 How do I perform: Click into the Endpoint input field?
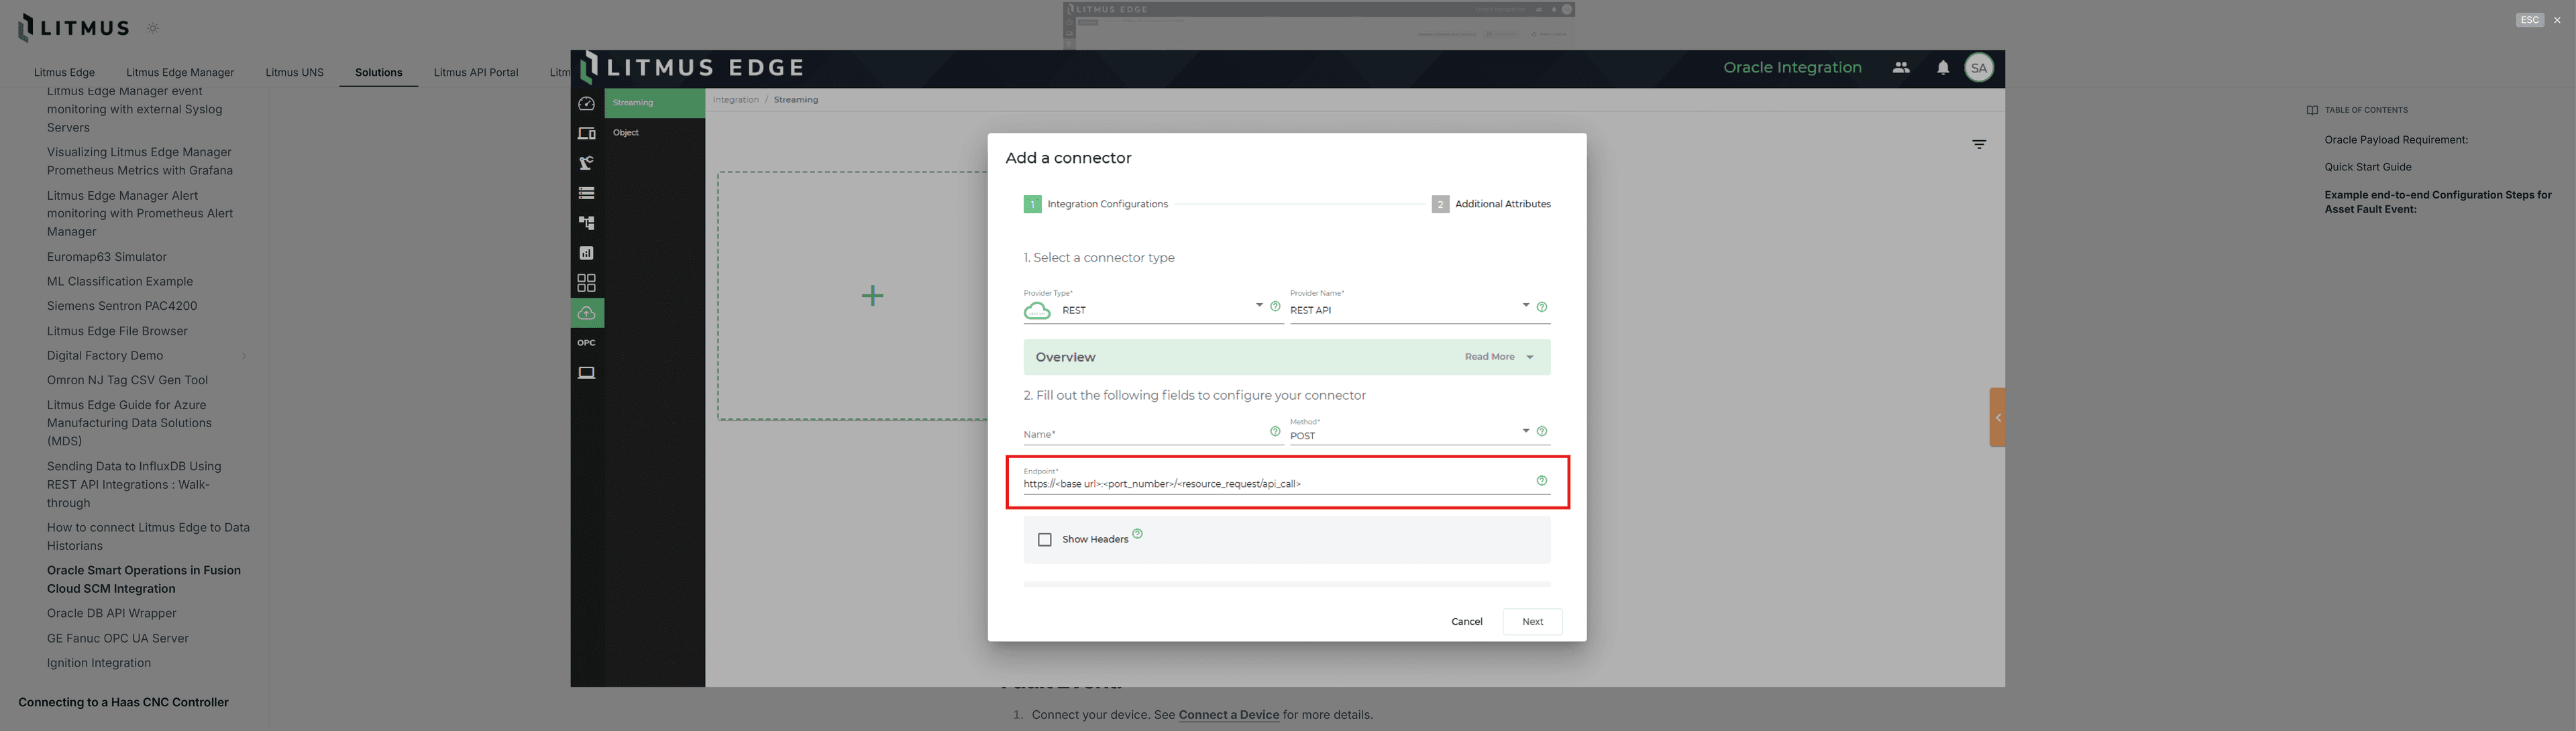[1270, 484]
